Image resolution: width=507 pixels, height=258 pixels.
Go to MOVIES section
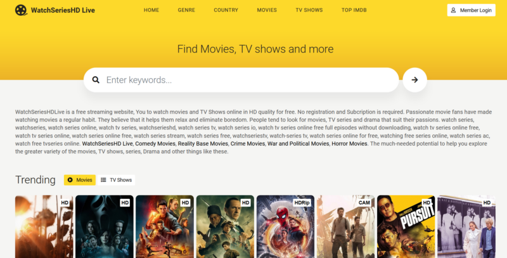(x=267, y=10)
